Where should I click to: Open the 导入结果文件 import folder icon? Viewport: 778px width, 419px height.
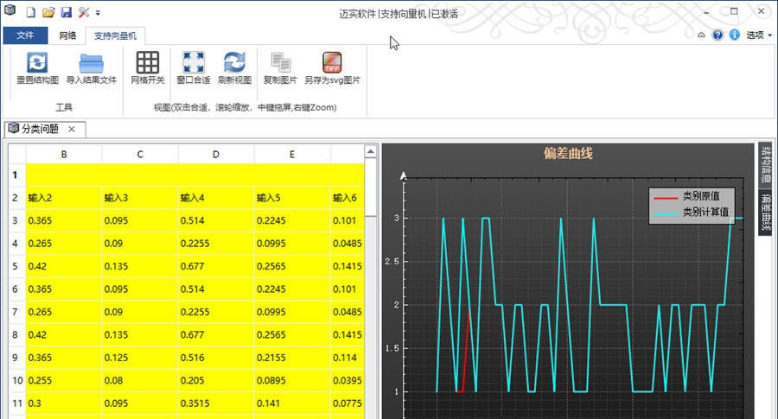click(x=91, y=63)
